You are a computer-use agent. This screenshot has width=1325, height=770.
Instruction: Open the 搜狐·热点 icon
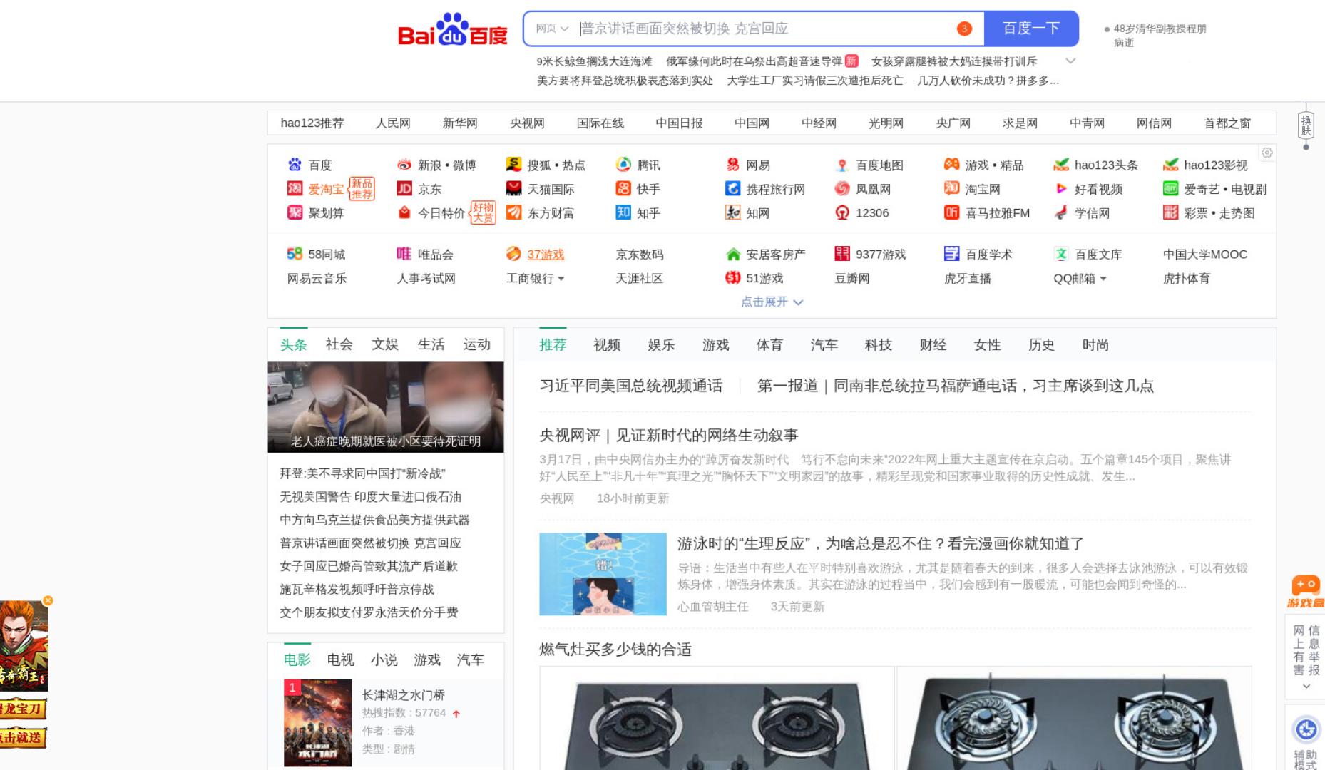[513, 165]
